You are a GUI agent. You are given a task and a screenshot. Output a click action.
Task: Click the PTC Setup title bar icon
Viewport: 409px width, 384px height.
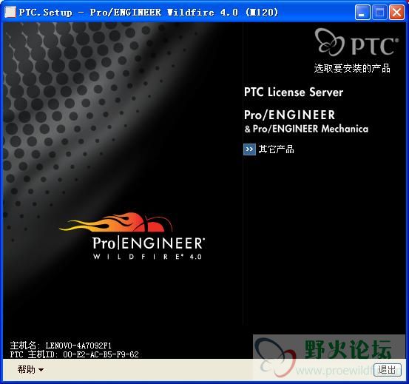pos(10,12)
